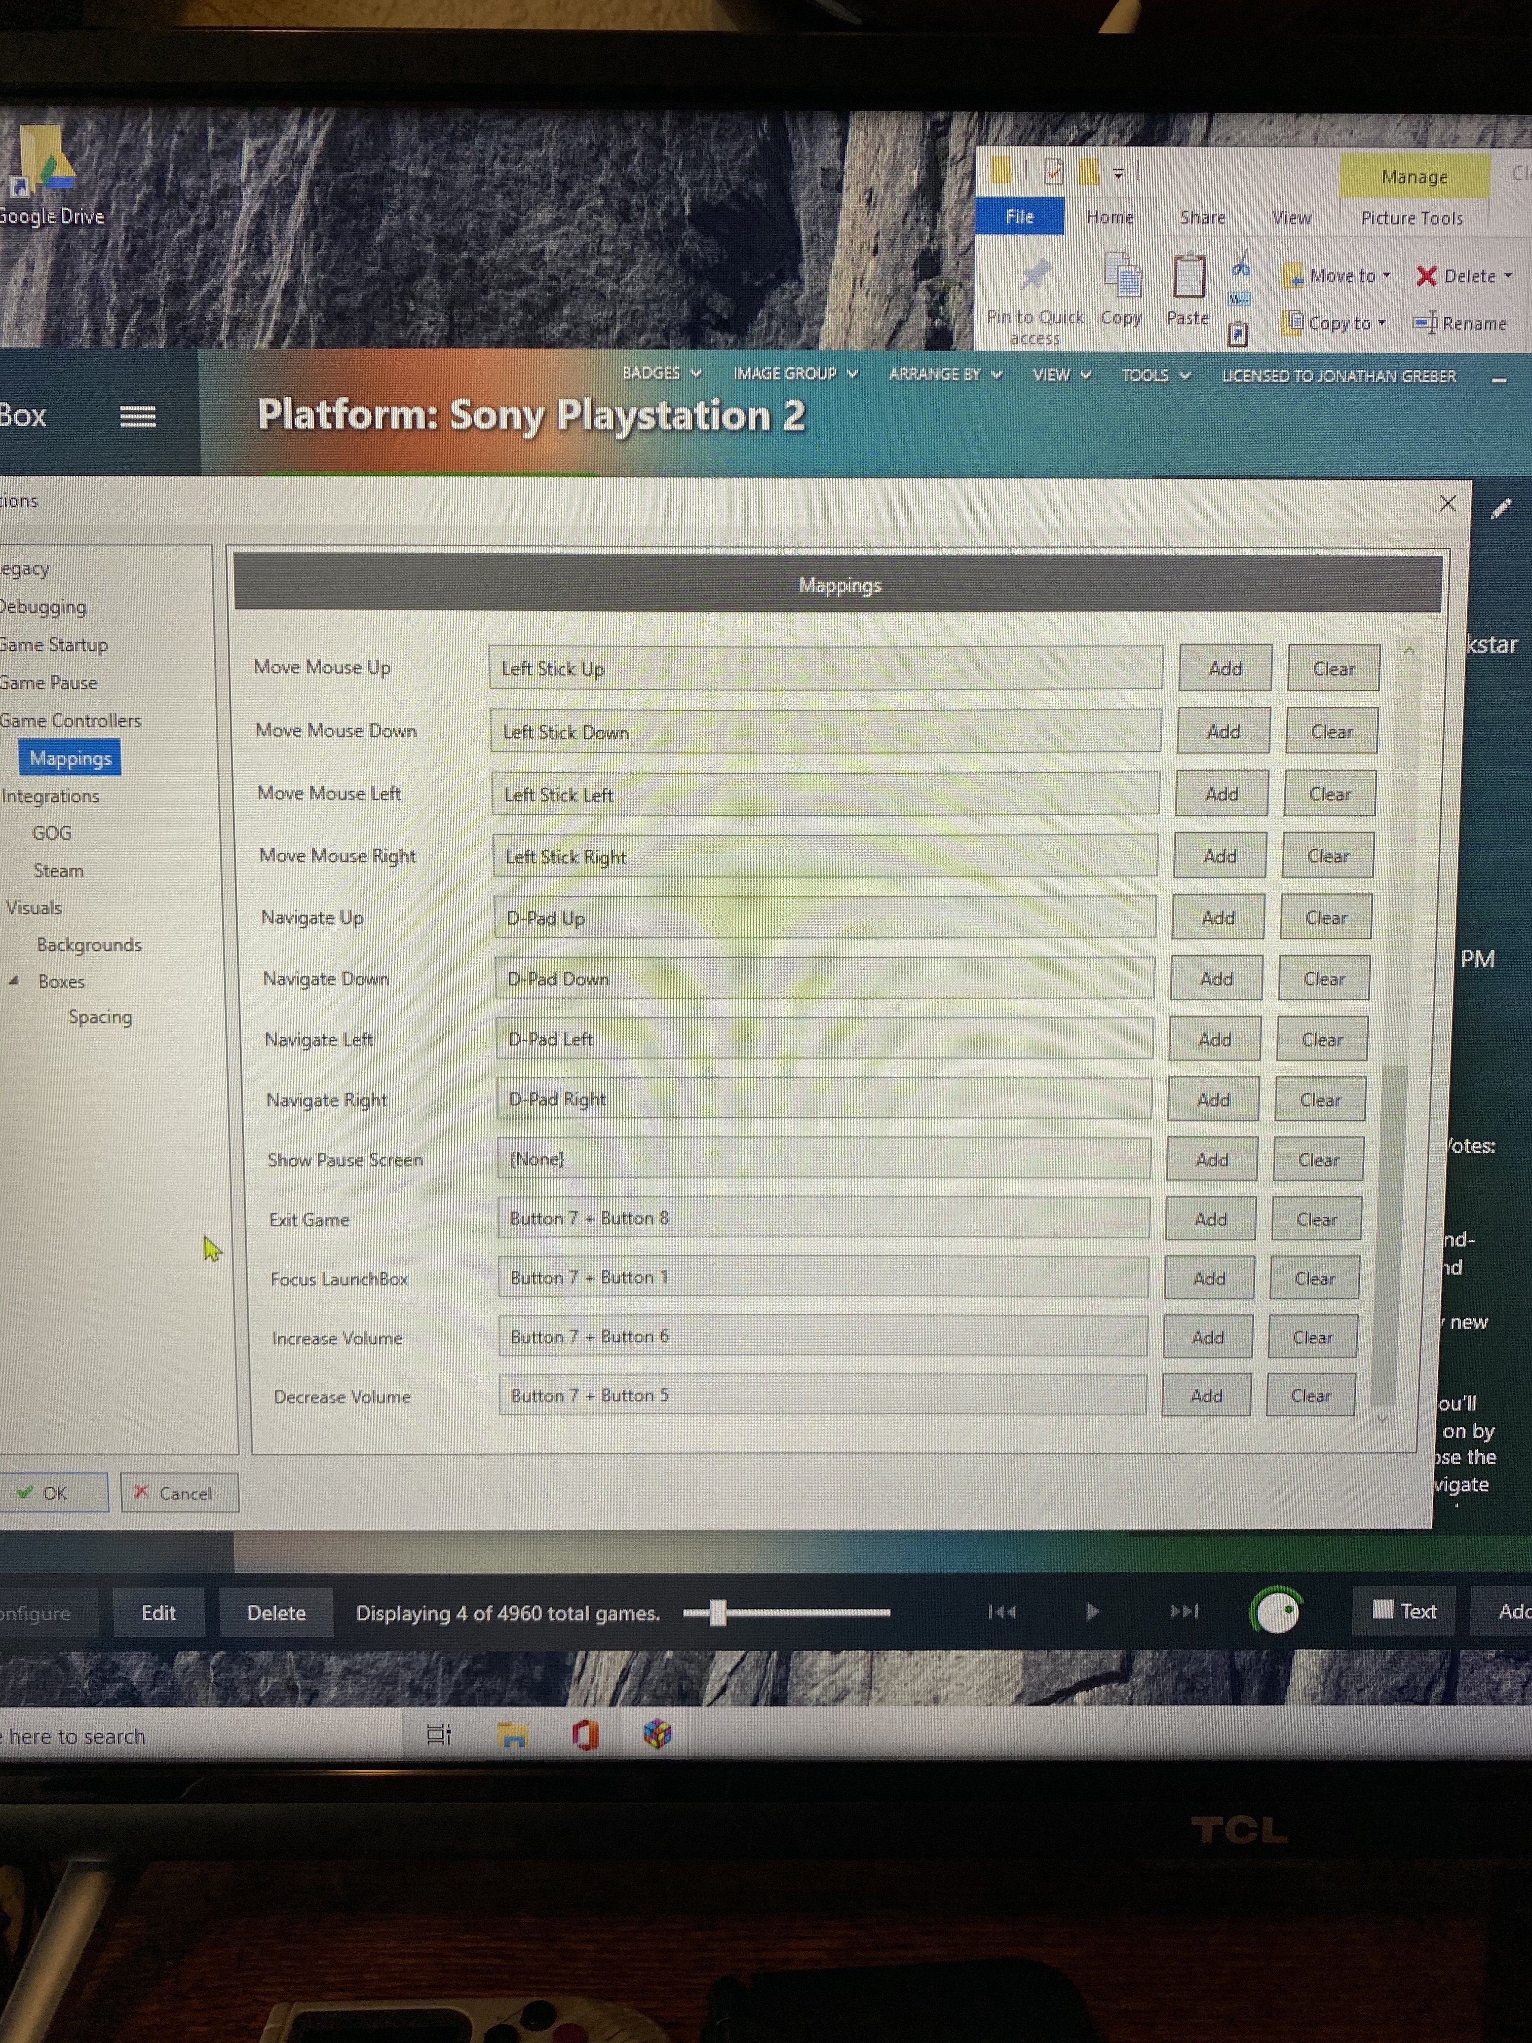Select Backgrounds under Visuals
This screenshot has height=2043, width=1532.
click(89, 944)
